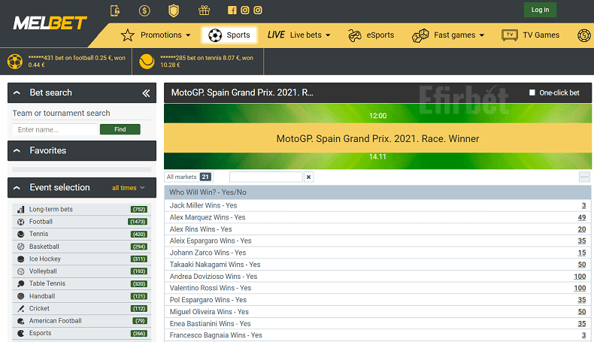Click the Promotions star icon
This screenshot has height=342, width=594.
pos(128,35)
